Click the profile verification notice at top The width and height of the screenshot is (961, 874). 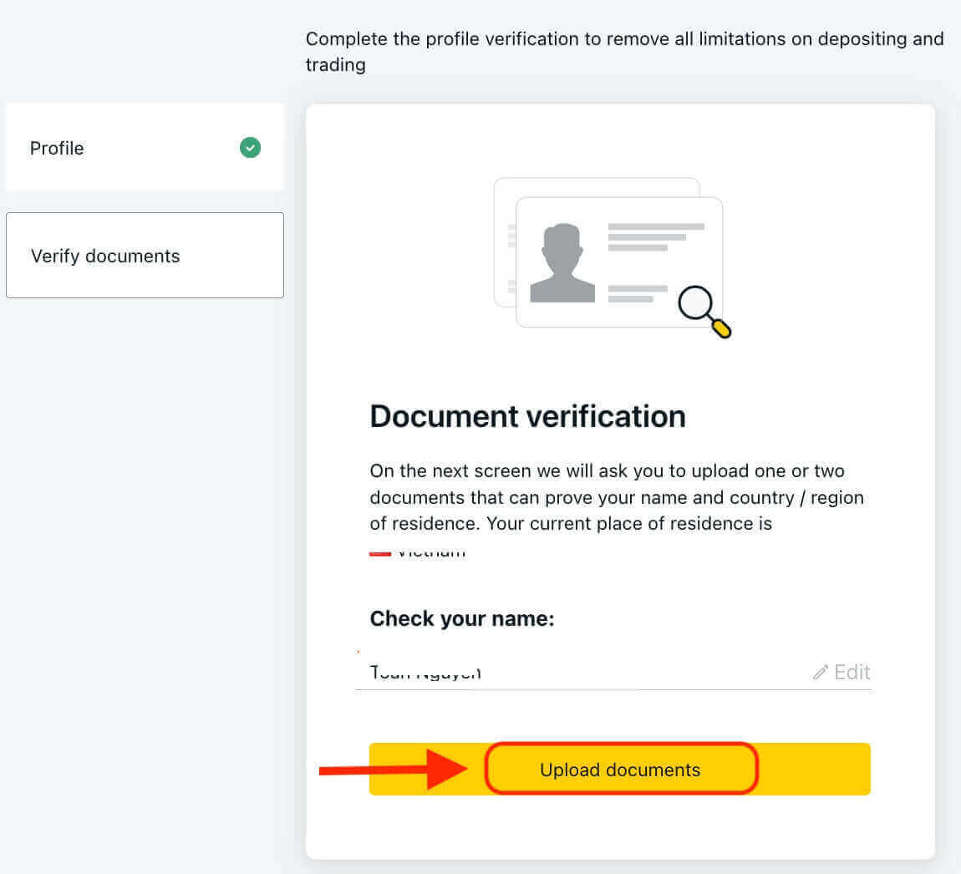624,51
